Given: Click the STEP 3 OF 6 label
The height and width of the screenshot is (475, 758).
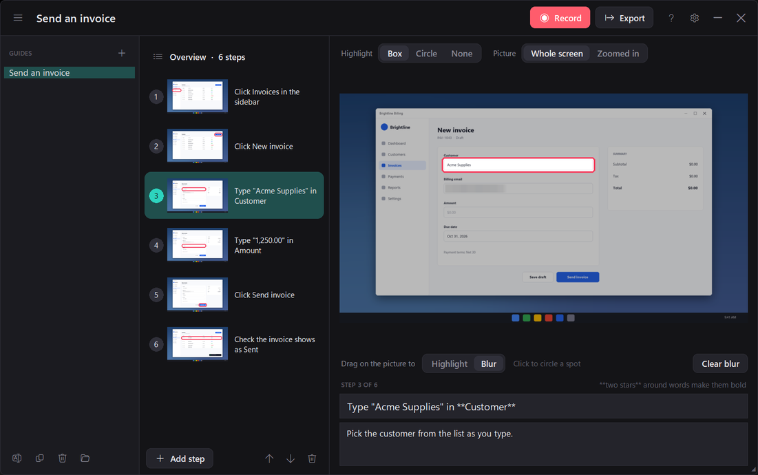Looking at the screenshot, I should [x=359, y=385].
